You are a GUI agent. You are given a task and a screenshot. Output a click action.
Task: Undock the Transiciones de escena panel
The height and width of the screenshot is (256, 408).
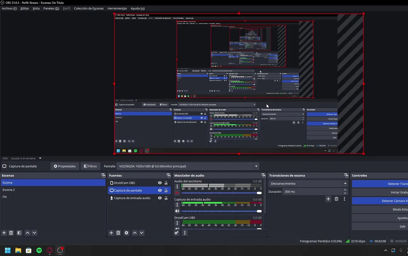pos(346,175)
